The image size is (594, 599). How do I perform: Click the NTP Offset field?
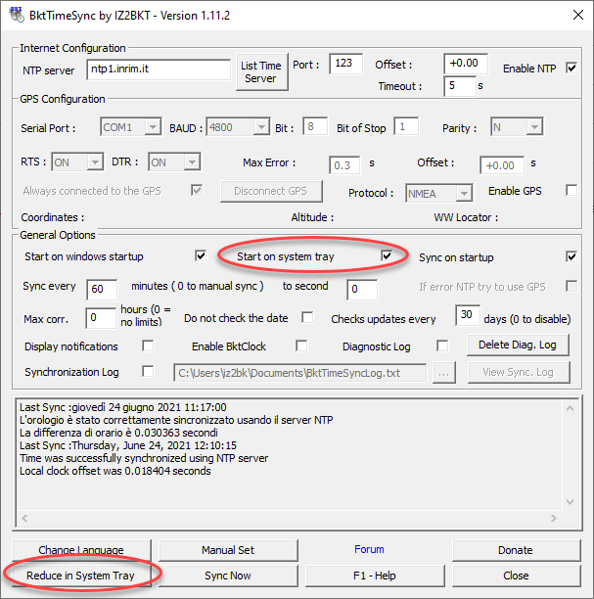pyautogui.click(x=466, y=64)
